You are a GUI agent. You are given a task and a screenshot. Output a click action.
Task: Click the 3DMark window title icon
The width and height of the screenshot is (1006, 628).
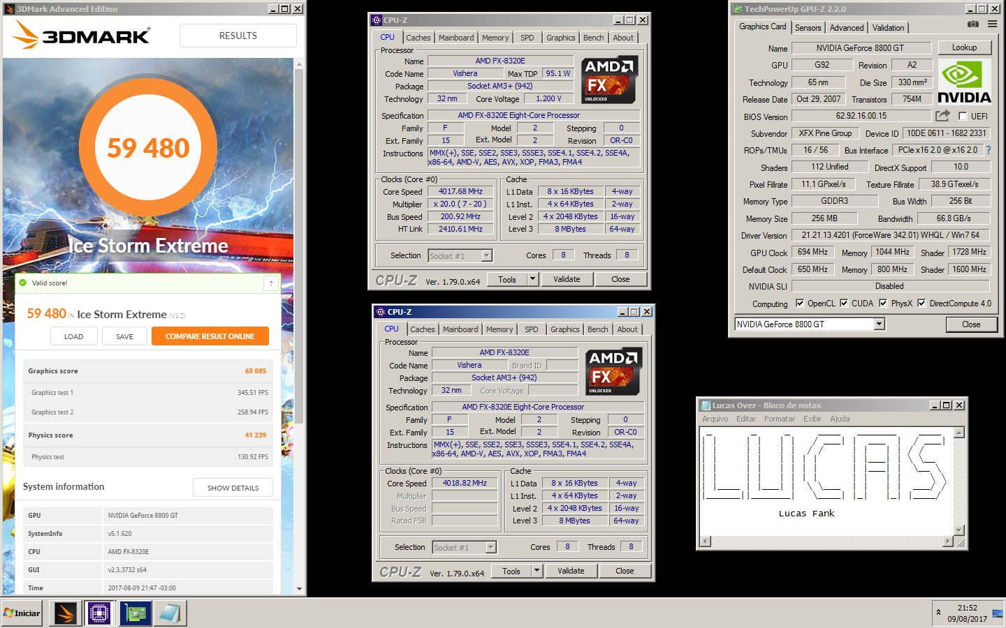click(9, 9)
